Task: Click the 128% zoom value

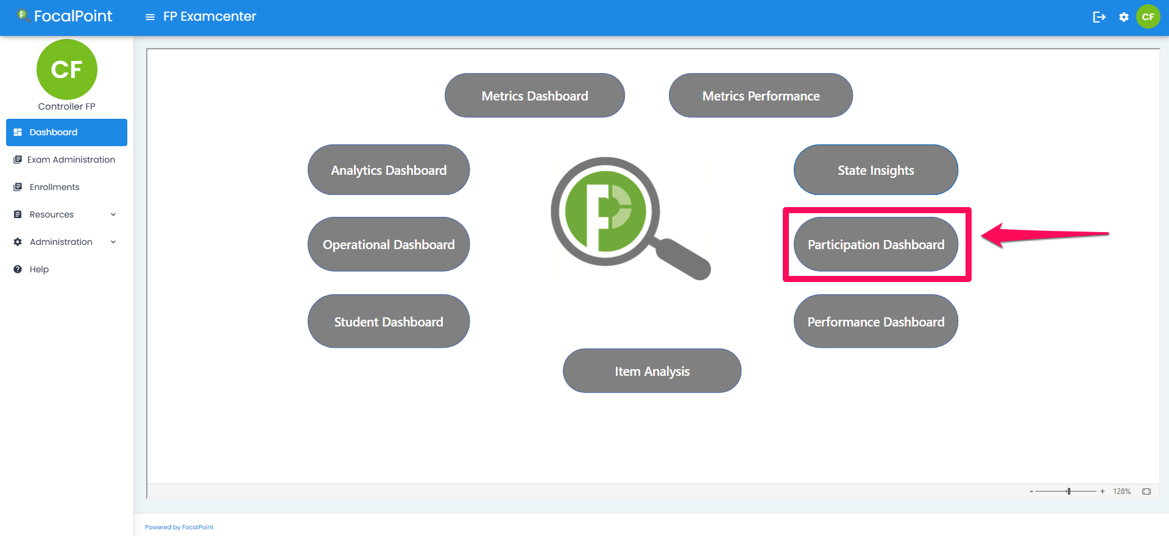Action: pyautogui.click(x=1122, y=492)
